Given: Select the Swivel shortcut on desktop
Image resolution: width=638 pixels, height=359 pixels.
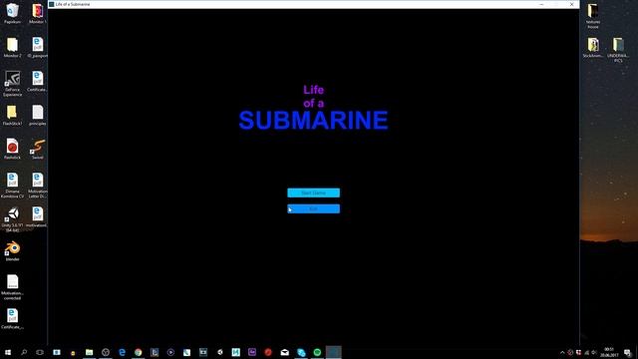Looking at the screenshot, I should pyautogui.click(x=38, y=149).
